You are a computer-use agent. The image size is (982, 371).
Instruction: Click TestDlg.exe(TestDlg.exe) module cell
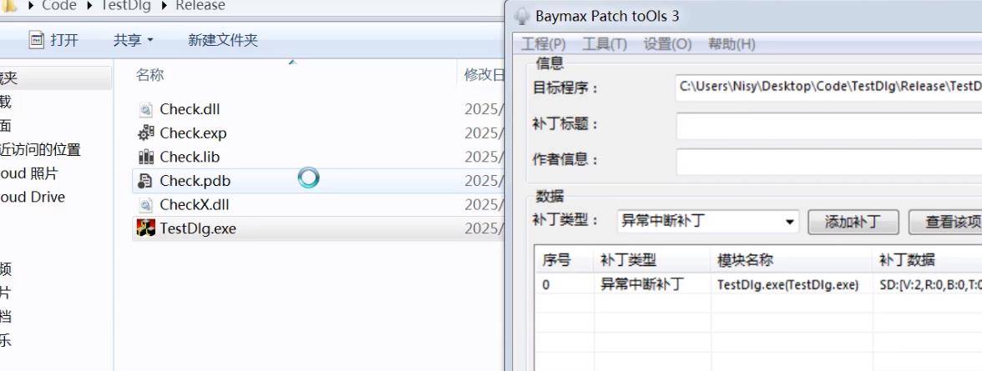point(788,284)
